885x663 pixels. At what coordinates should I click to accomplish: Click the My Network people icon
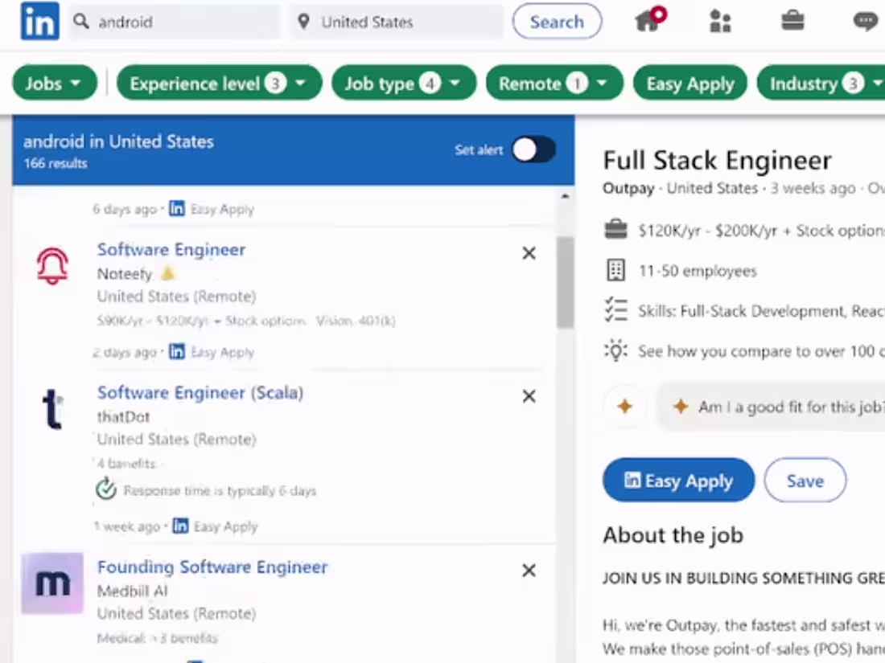720,21
